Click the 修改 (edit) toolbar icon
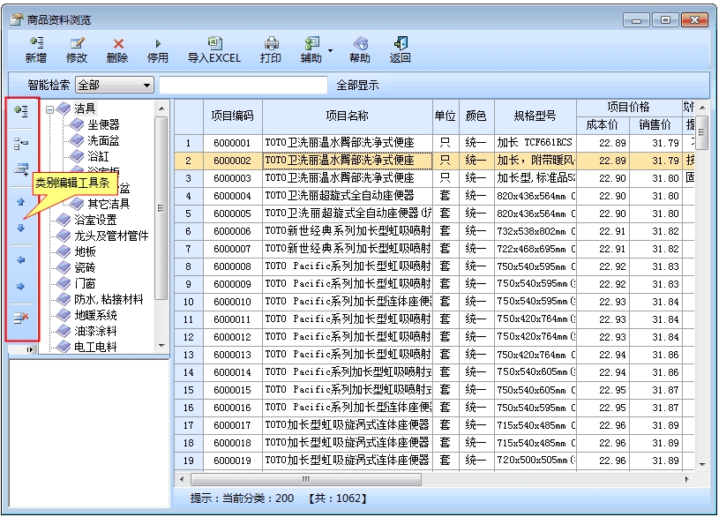719x517 pixels. [x=77, y=43]
